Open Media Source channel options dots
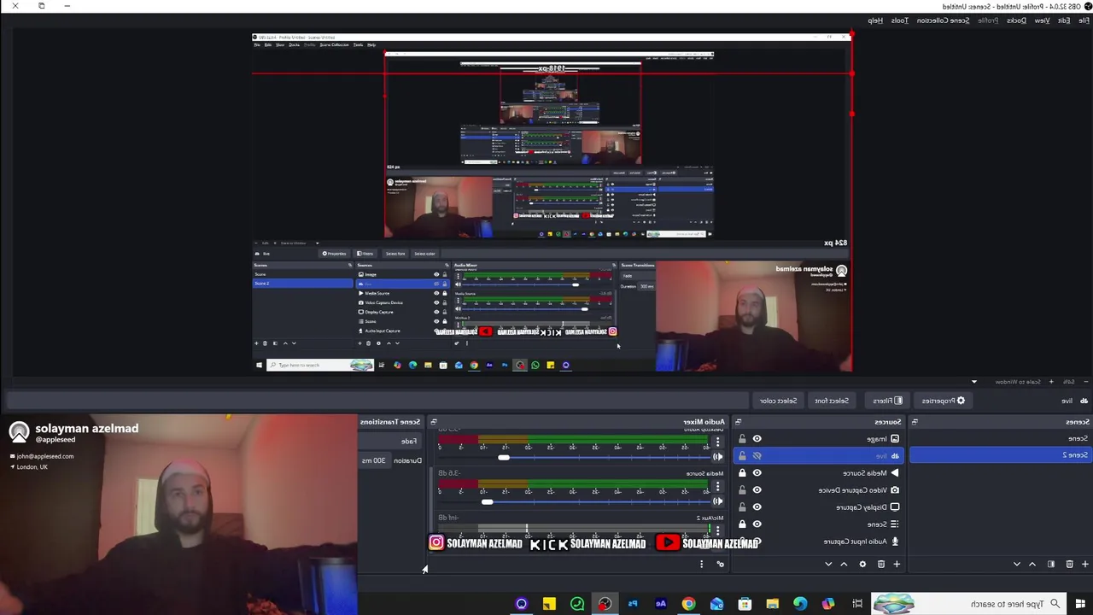Image resolution: width=1093 pixels, height=615 pixels. click(x=717, y=486)
